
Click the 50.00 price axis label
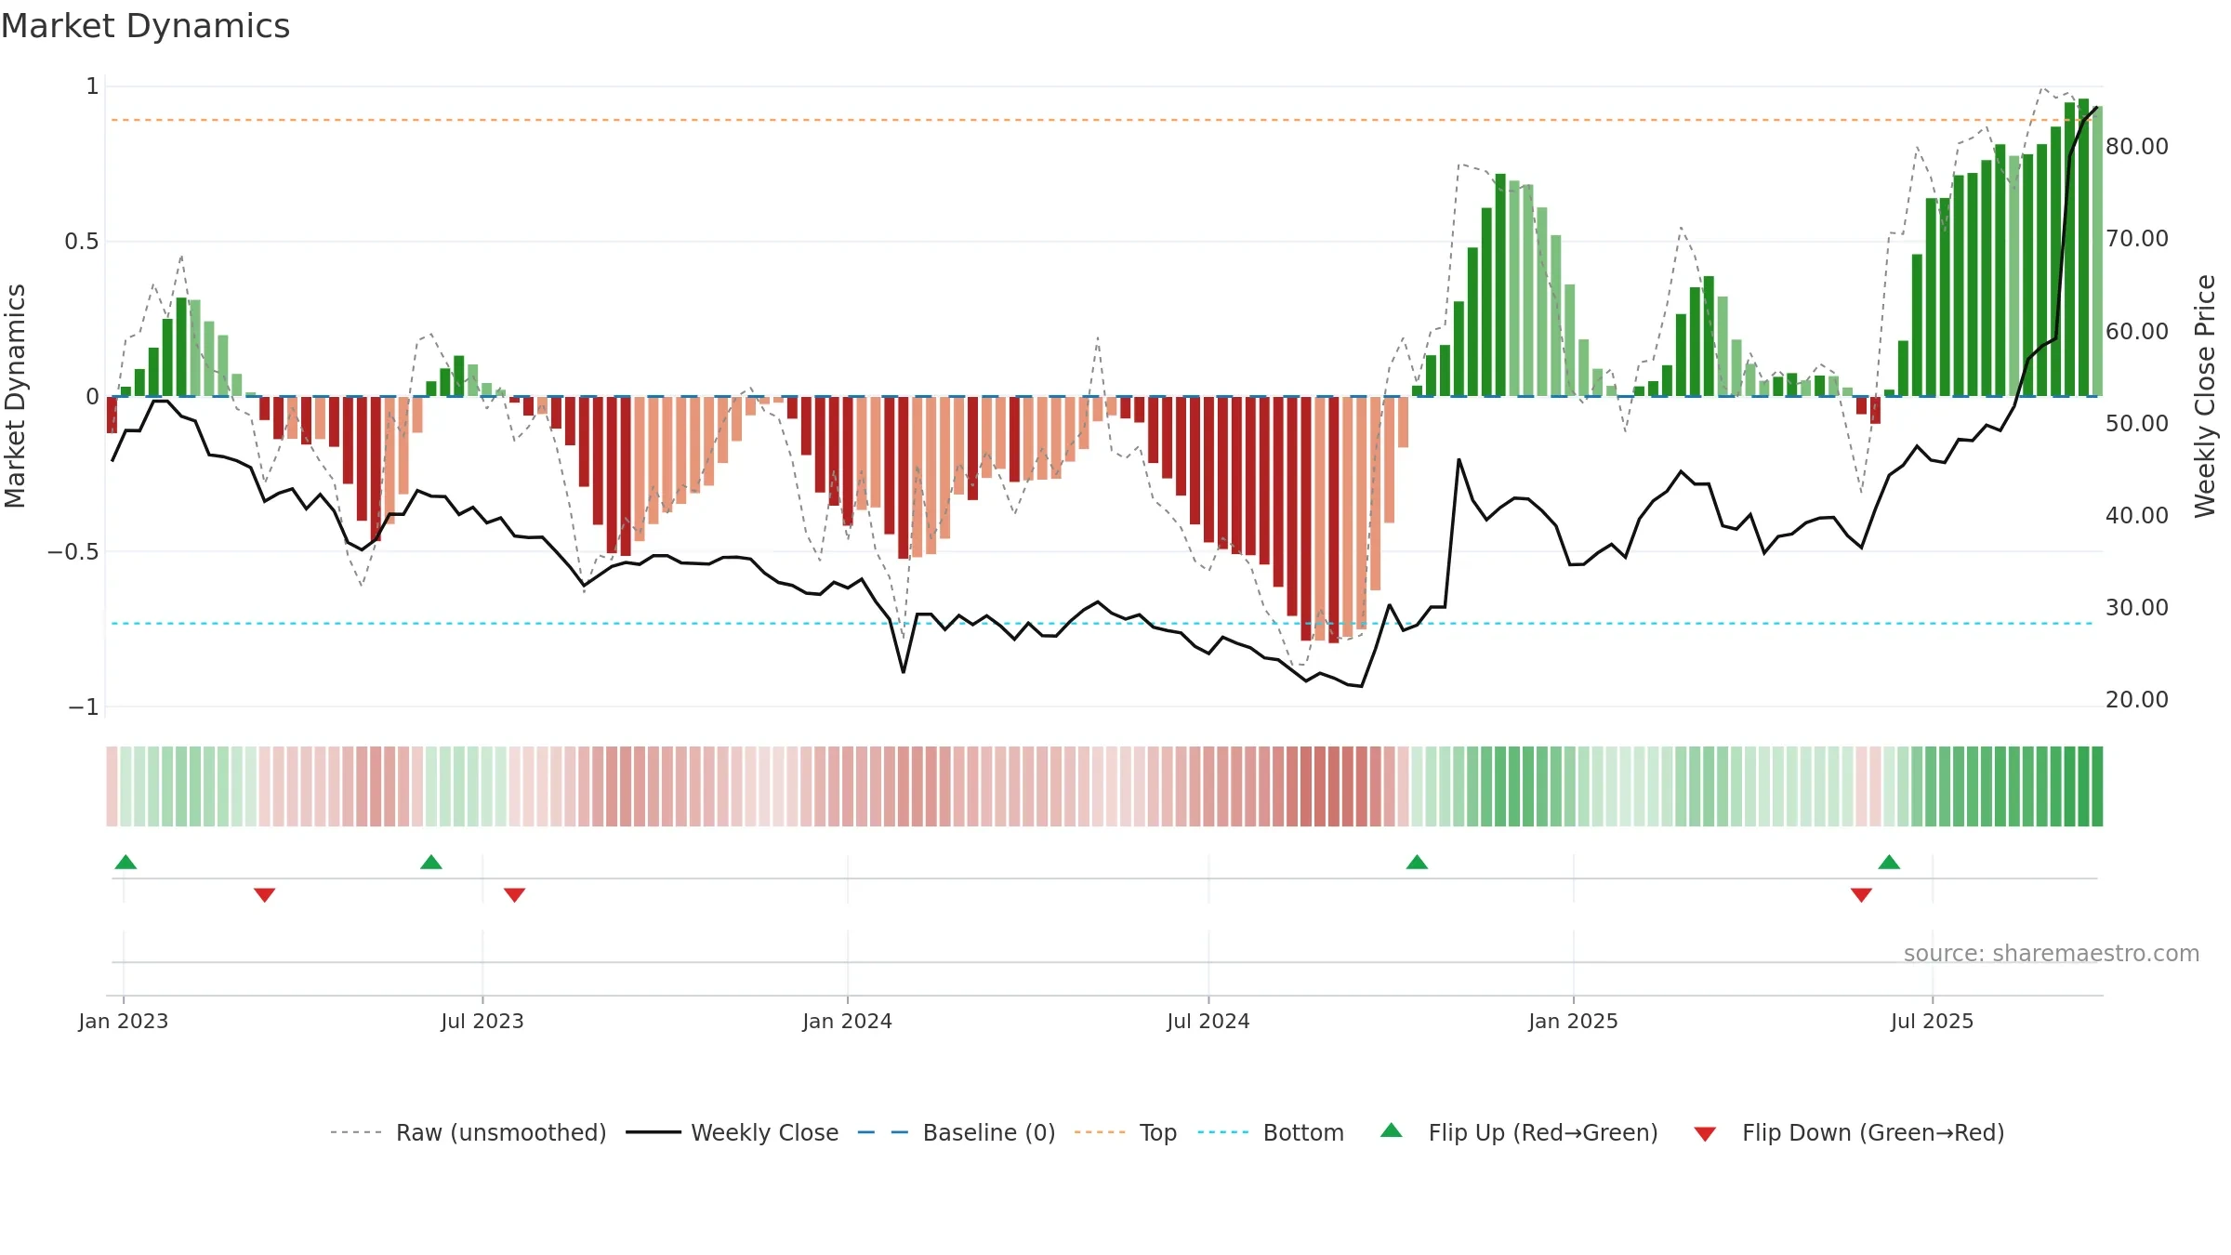pos(2137,423)
